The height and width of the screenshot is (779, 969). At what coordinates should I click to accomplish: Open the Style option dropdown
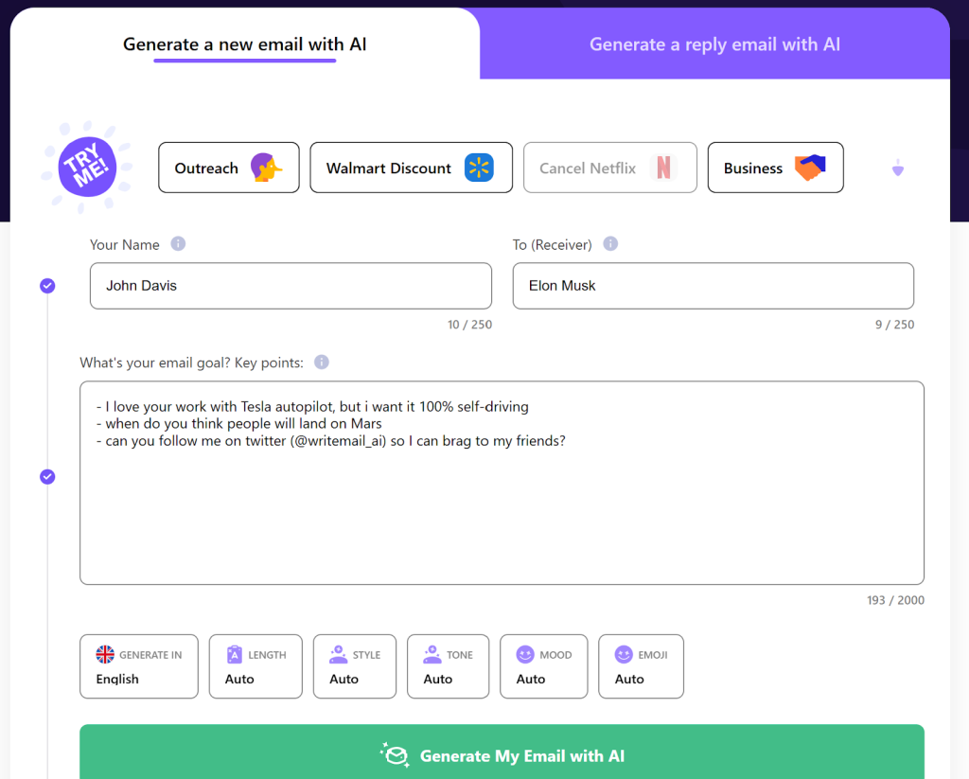pos(355,666)
